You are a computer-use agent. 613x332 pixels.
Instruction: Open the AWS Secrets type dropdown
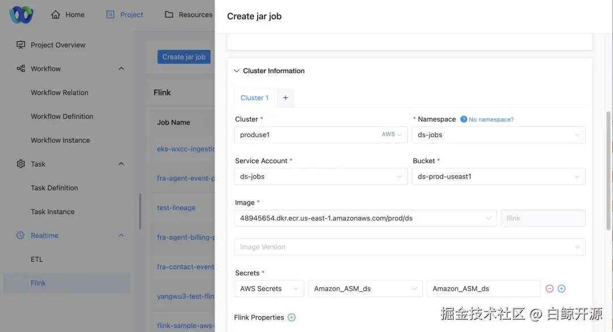coord(269,289)
